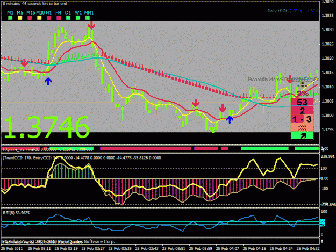Select the blue buy arrow near 04:07
Viewport: 336px width, 252px height.
click(230, 119)
